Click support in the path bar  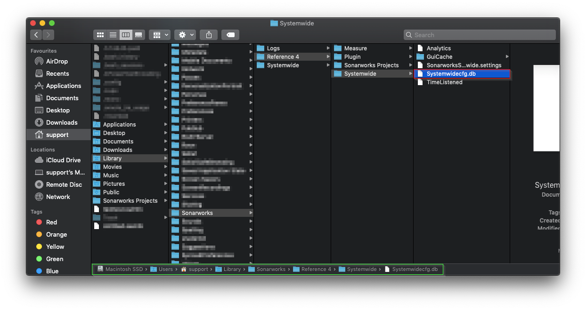pyautogui.click(x=194, y=269)
